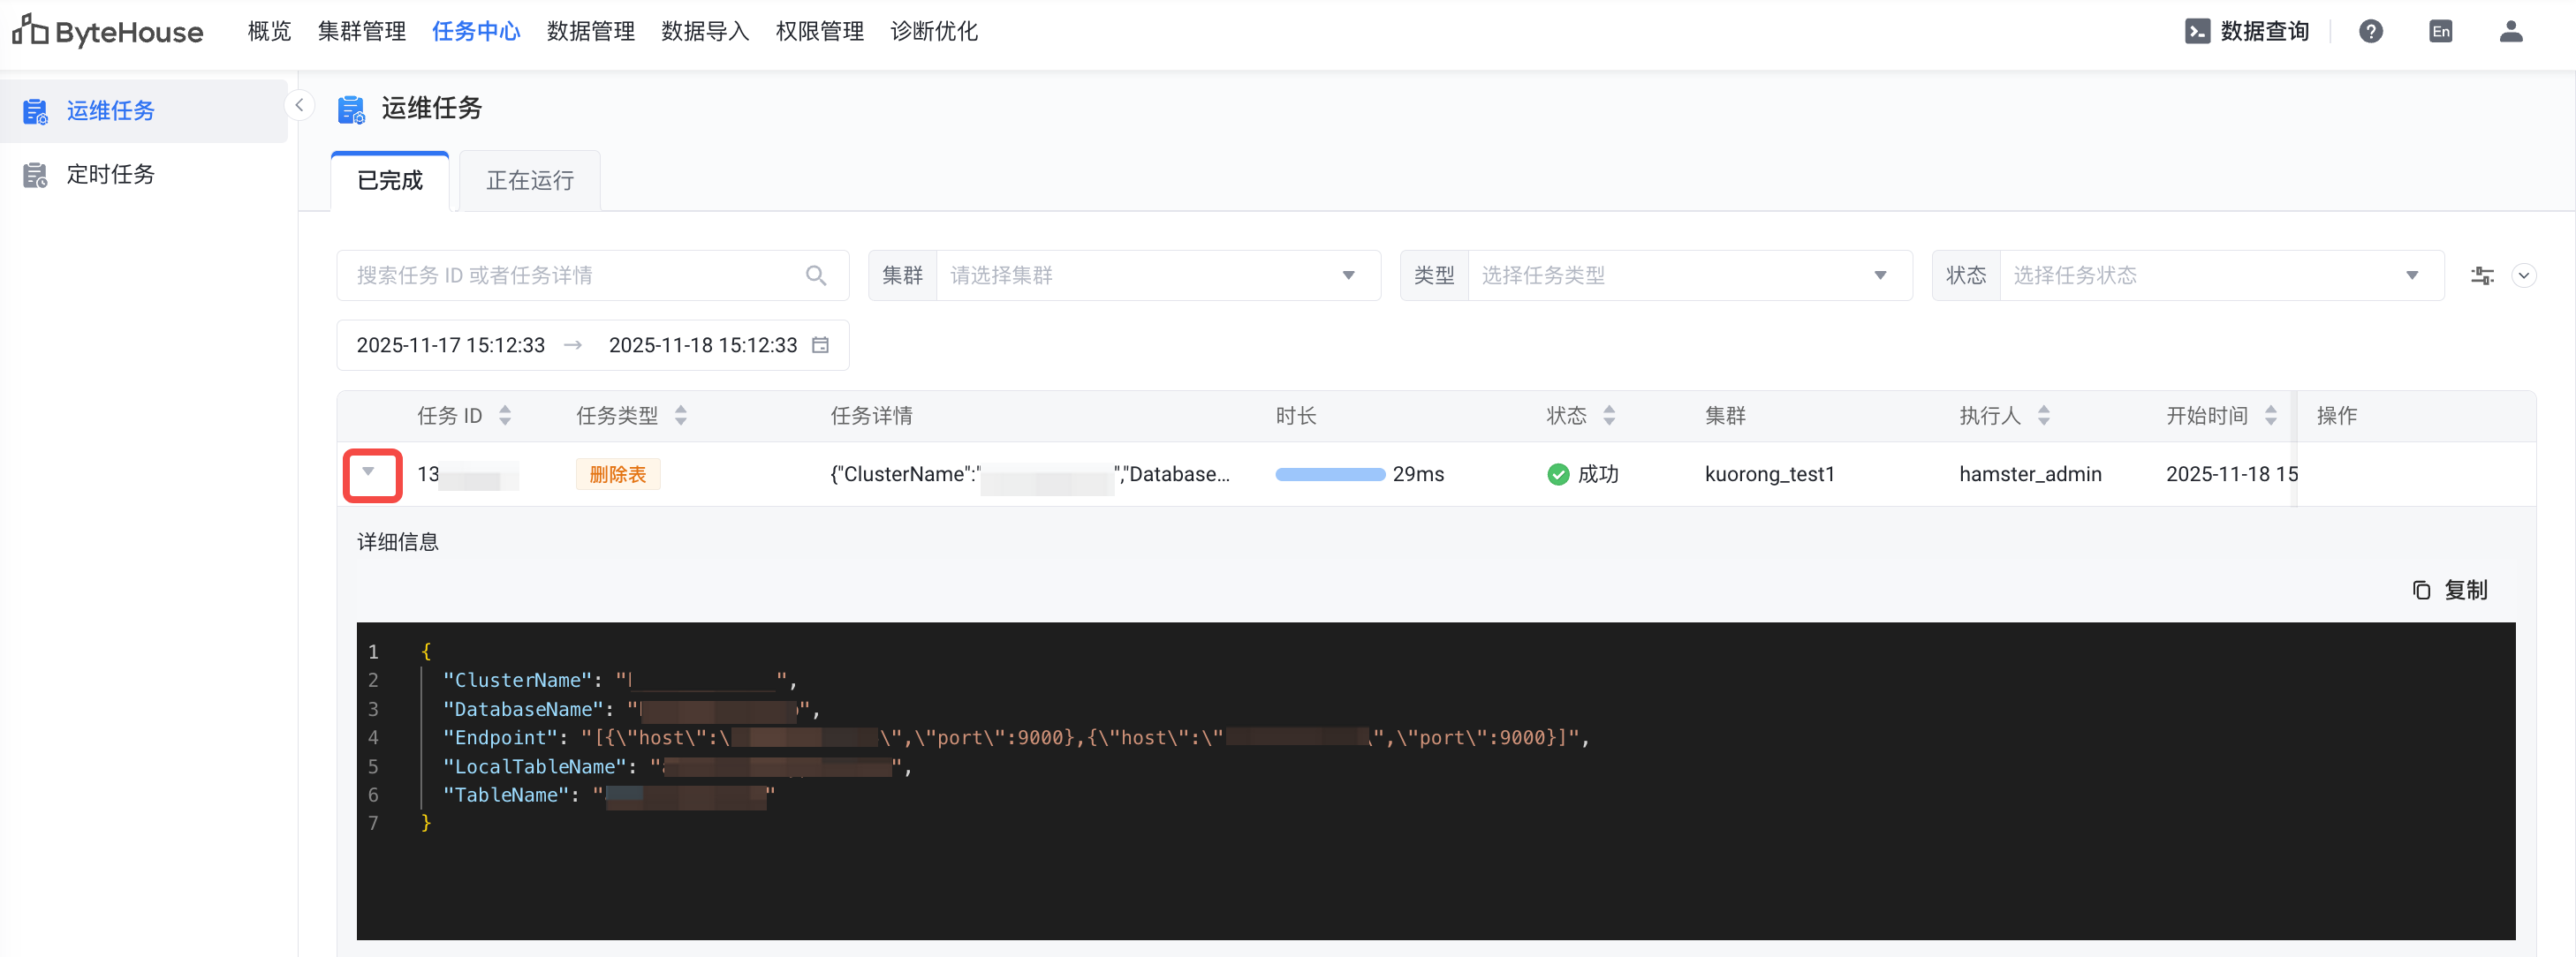The height and width of the screenshot is (957, 2576).
Task: Open 定时任务 in the sidebar
Action: (x=110, y=175)
